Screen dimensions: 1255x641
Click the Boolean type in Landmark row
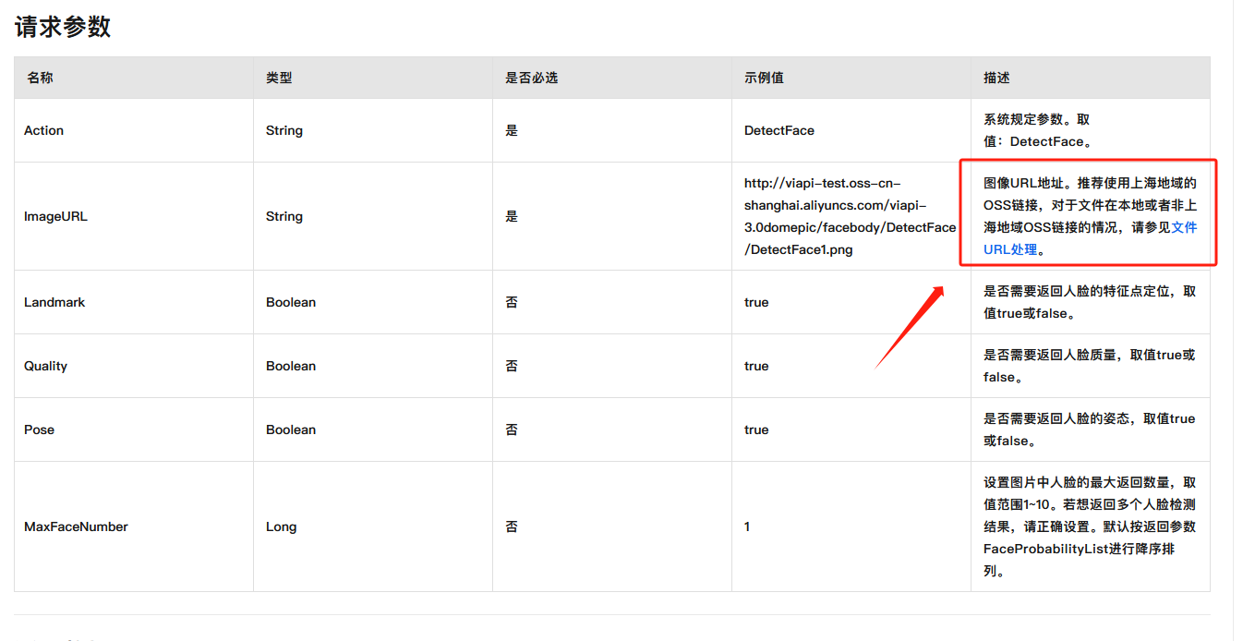point(291,302)
